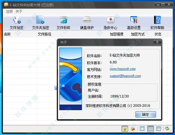The image size is (175, 135).
Task: Minimize the E-钻文件夹加密大师 main window
Action: tap(158, 5)
